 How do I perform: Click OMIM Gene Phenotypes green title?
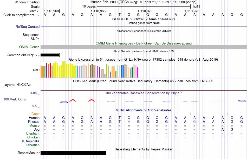[144, 43]
